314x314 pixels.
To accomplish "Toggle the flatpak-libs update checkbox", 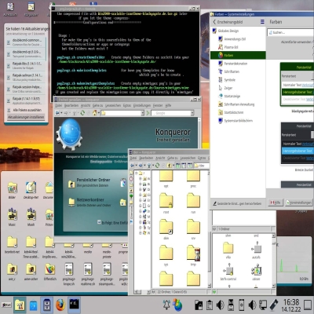I will click(9, 65).
